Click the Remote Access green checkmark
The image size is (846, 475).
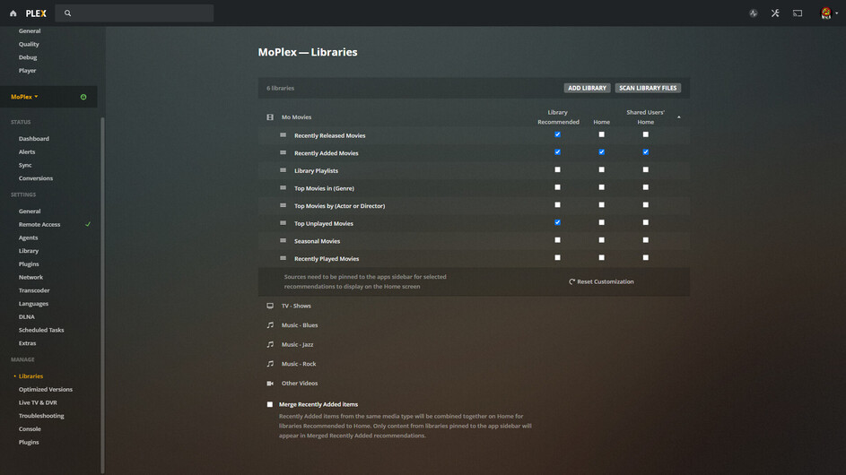click(x=88, y=224)
